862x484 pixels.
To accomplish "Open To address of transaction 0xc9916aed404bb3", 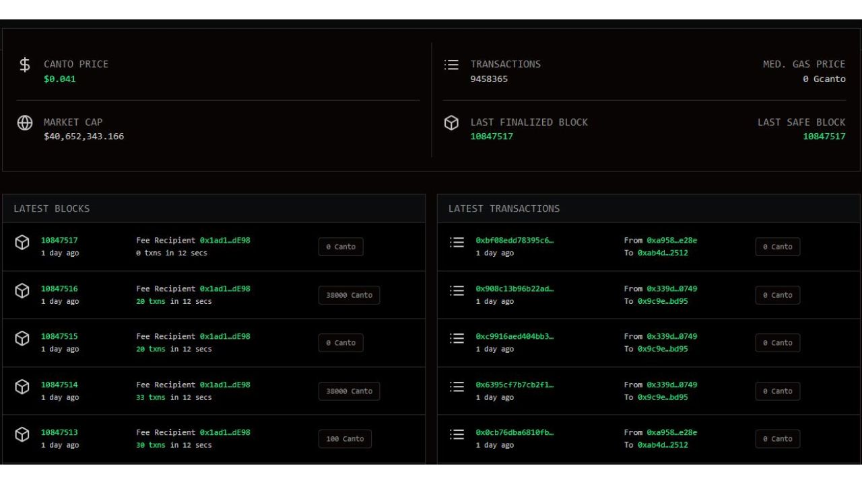I will 663,350.
